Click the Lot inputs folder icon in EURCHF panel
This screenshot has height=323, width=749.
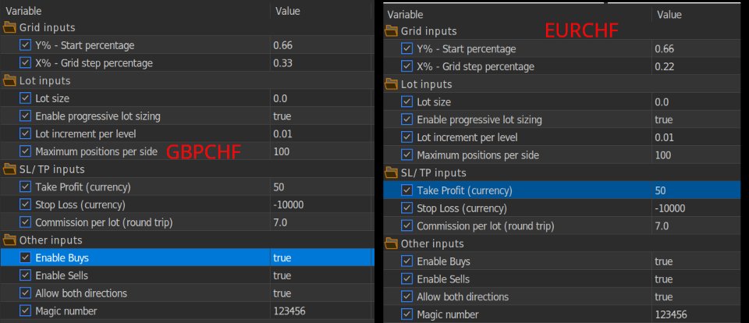pos(391,84)
